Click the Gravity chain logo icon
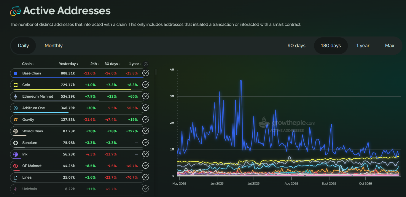Screen dimensions: 406x197 (x=16, y=120)
